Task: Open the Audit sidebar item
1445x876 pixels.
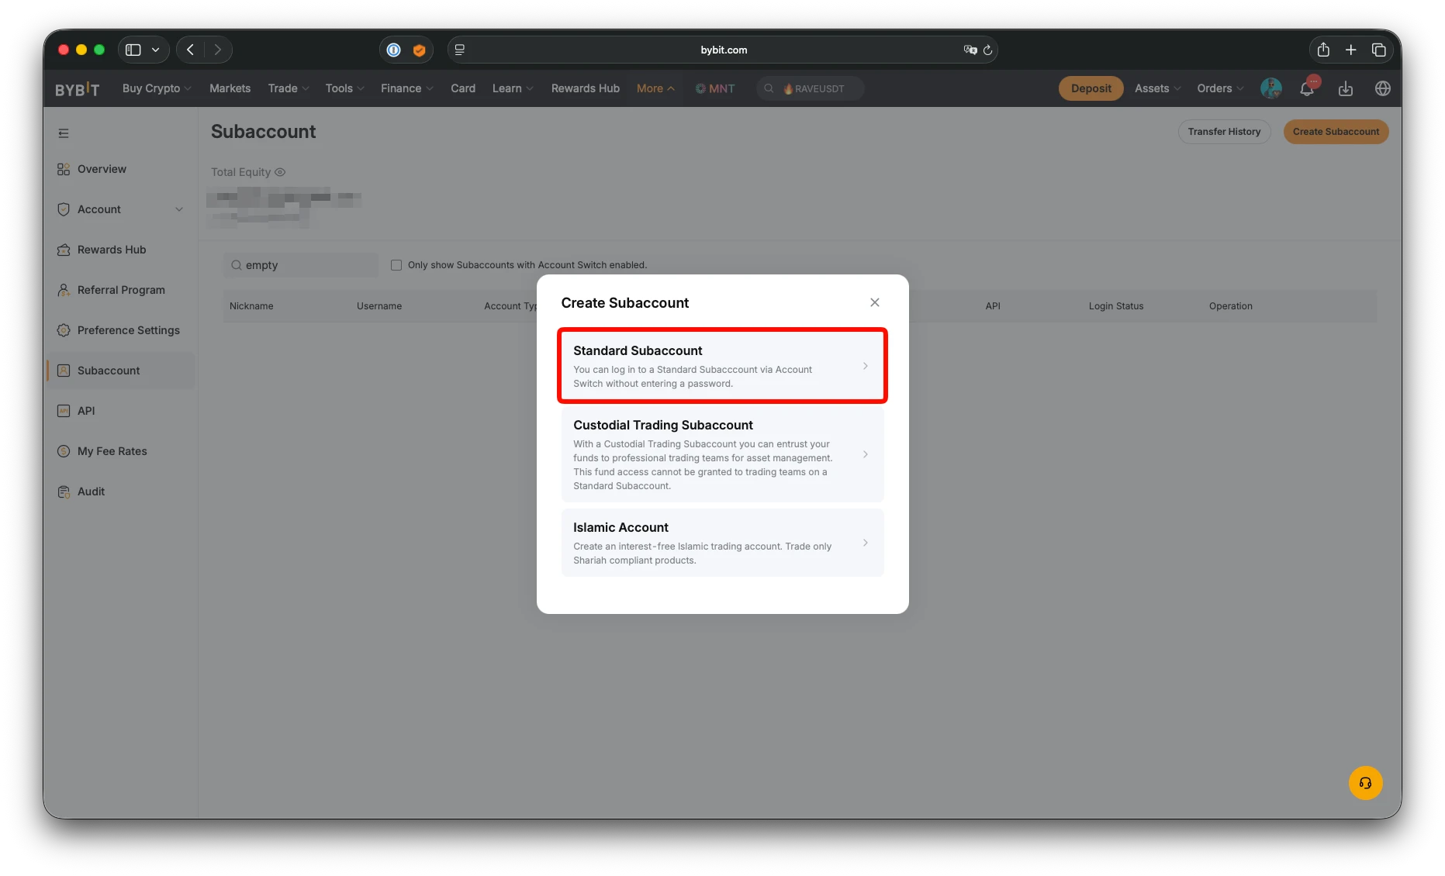Action: (x=91, y=491)
